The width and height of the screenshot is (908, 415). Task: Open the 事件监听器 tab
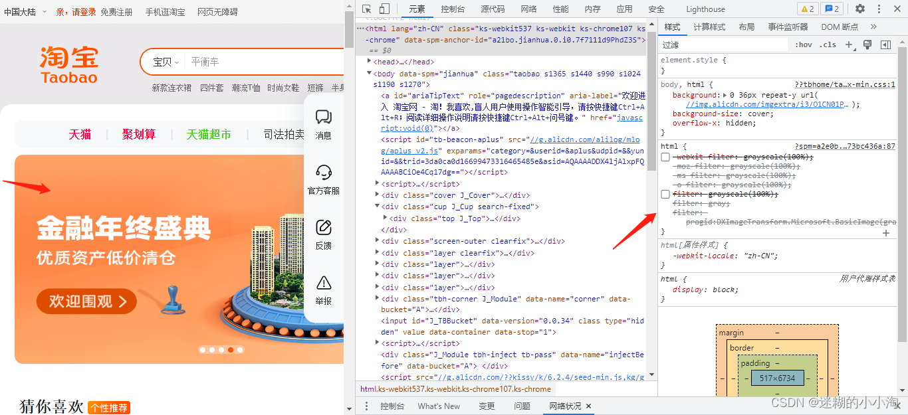pos(788,27)
